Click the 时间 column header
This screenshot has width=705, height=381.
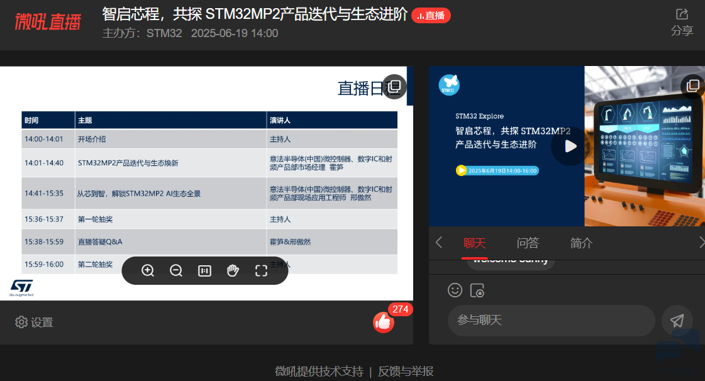(x=48, y=120)
